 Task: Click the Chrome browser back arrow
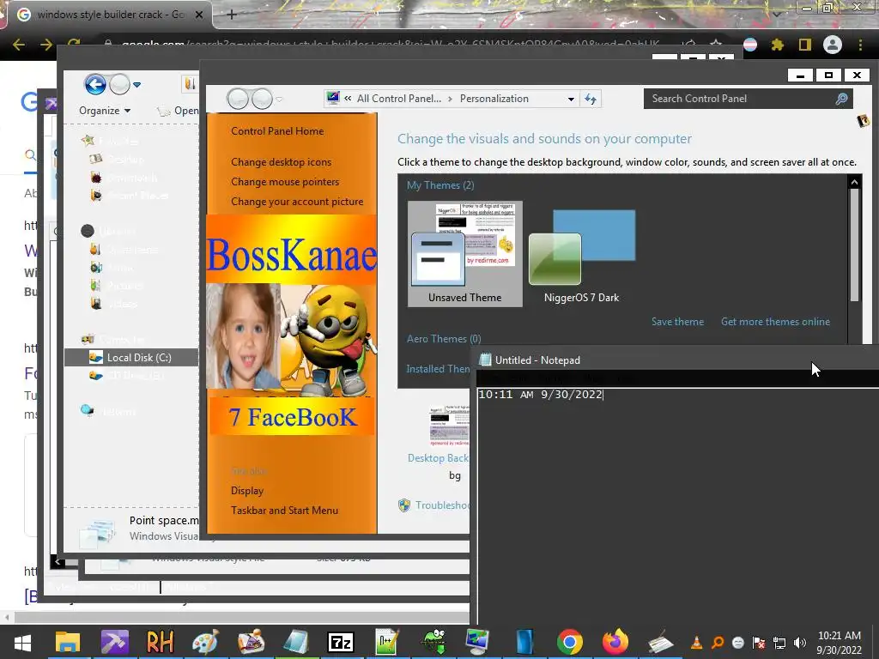(19, 45)
